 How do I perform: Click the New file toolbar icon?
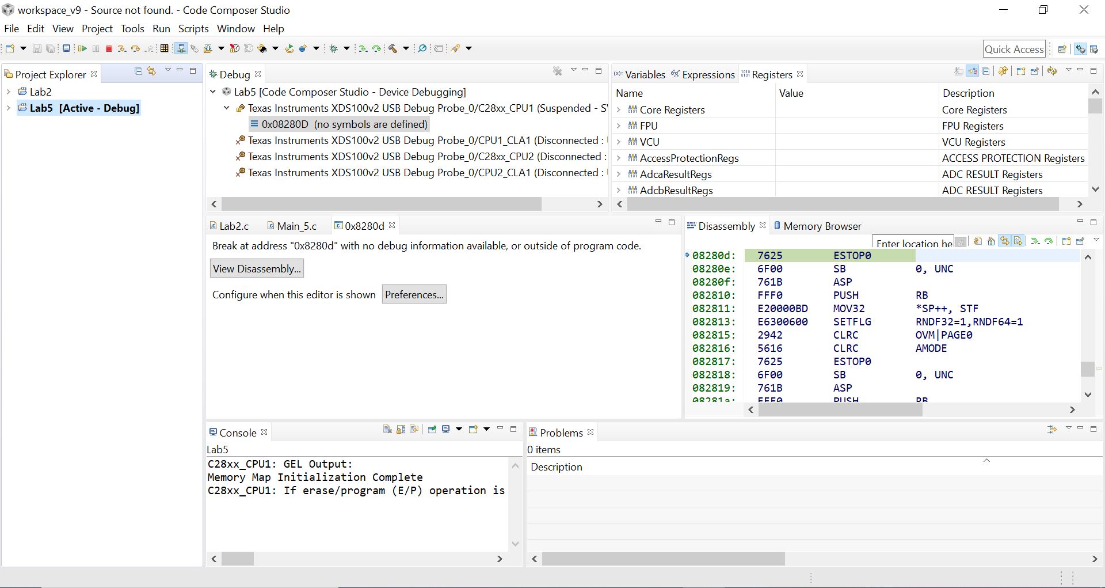coord(10,49)
